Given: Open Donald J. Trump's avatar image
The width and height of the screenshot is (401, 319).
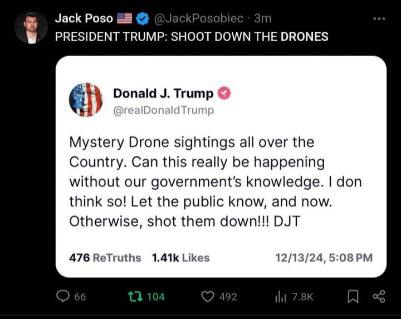Looking at the screenshot, I should coord(86,100).
